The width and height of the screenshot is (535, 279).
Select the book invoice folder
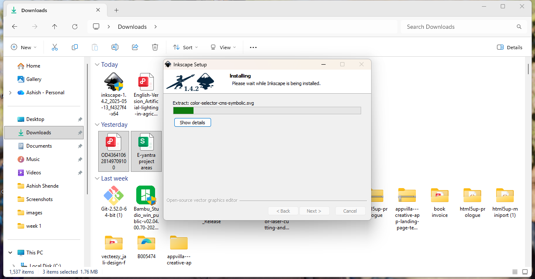coord(440,202)
